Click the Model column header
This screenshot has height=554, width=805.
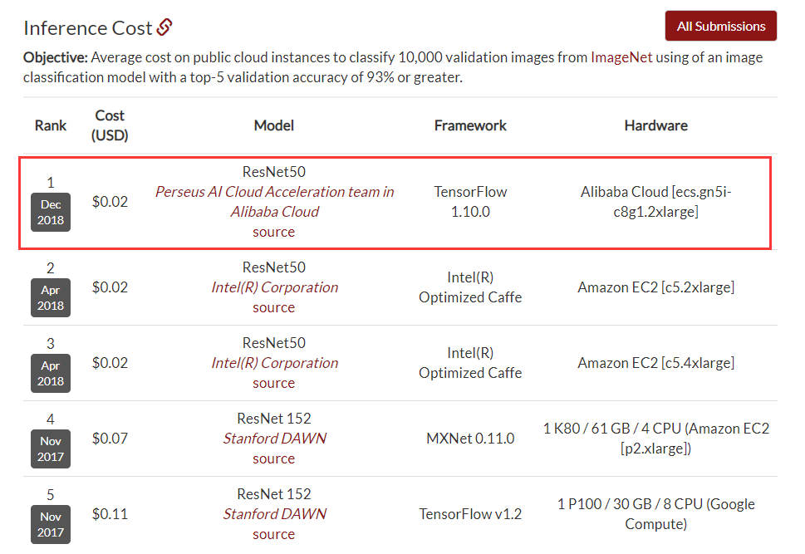click(x=274, y=125)
